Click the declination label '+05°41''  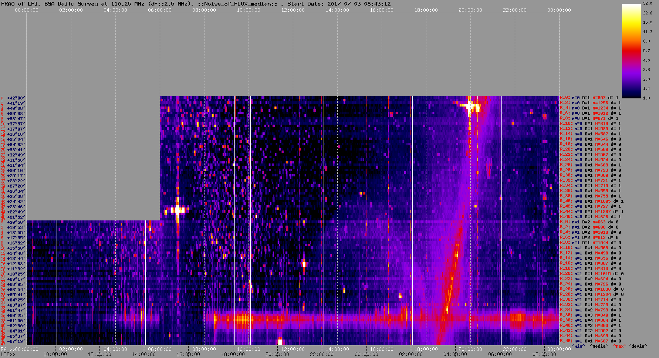coord(16,295)
